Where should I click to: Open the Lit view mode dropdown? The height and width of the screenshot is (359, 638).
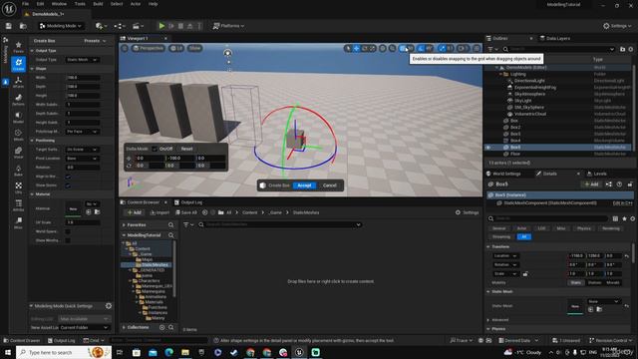(x=176, y=48)
